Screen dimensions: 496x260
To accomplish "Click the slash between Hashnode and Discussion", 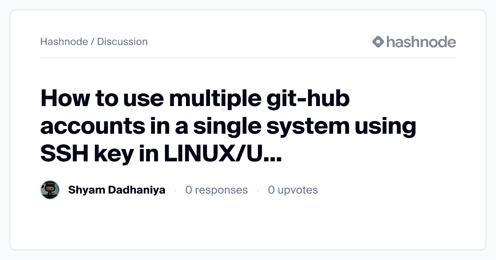I will click(x=93, y=42).
